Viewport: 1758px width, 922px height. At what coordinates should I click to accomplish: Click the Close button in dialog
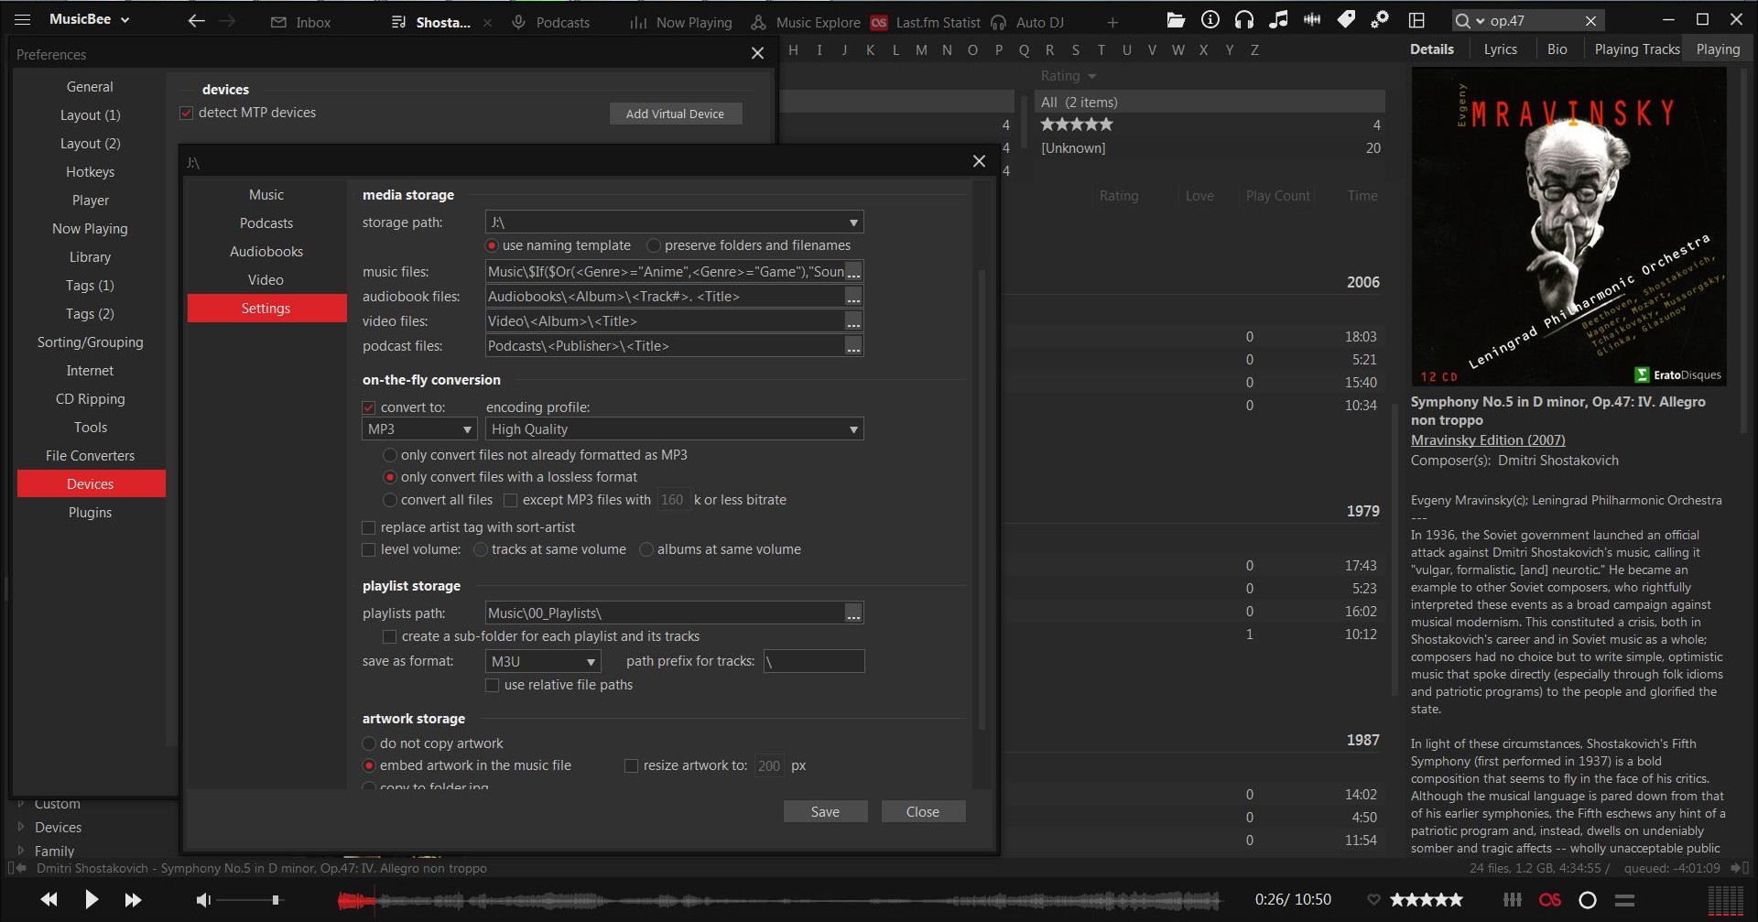(923, 812)
